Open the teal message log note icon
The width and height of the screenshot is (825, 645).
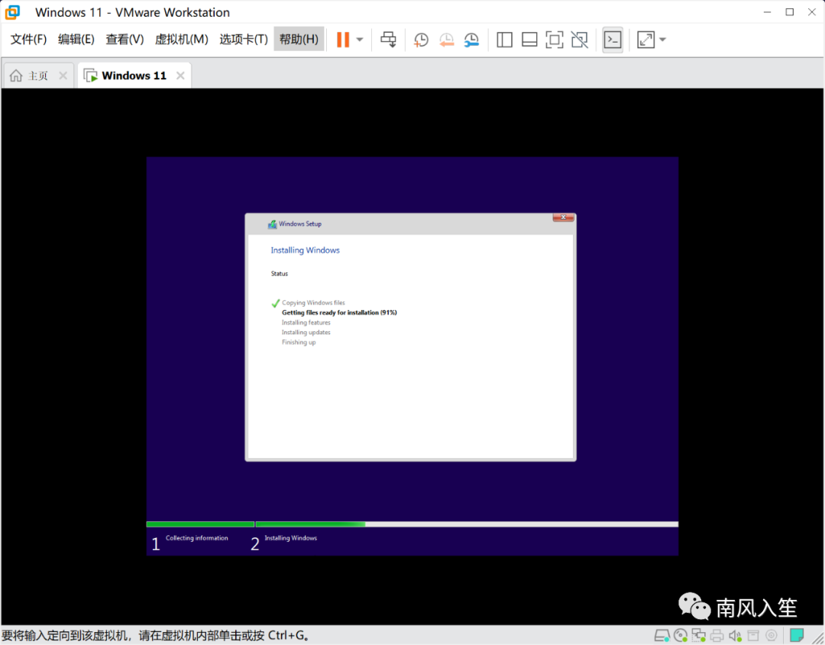[x=797, y=636]
